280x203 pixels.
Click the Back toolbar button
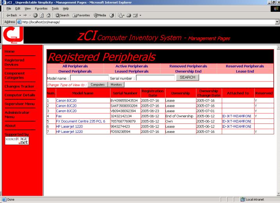(x=12, y=15)
